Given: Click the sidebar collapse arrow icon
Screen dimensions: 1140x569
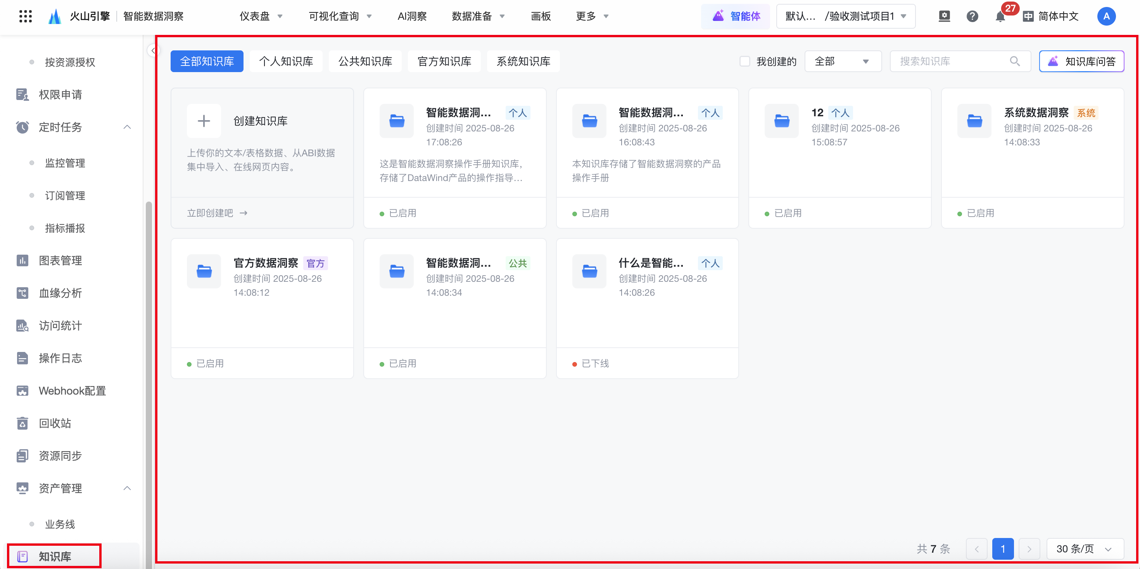Looking at the screenshot, I should tap(153, 50).
